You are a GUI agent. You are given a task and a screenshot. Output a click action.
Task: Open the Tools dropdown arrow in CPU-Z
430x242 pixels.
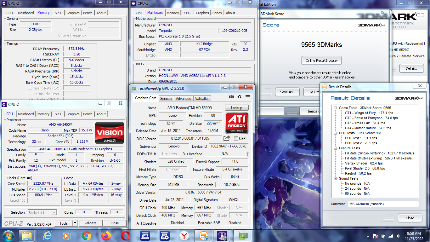75,223
